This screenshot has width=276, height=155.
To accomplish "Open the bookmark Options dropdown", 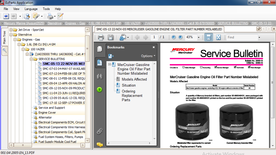I will click(148, 56).
